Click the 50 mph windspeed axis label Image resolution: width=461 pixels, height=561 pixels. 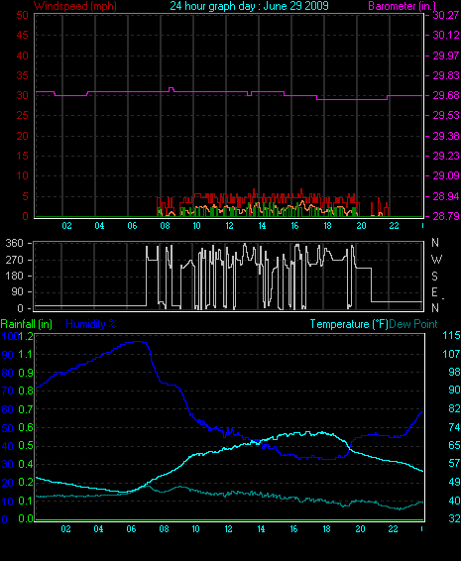coord(22,15)
